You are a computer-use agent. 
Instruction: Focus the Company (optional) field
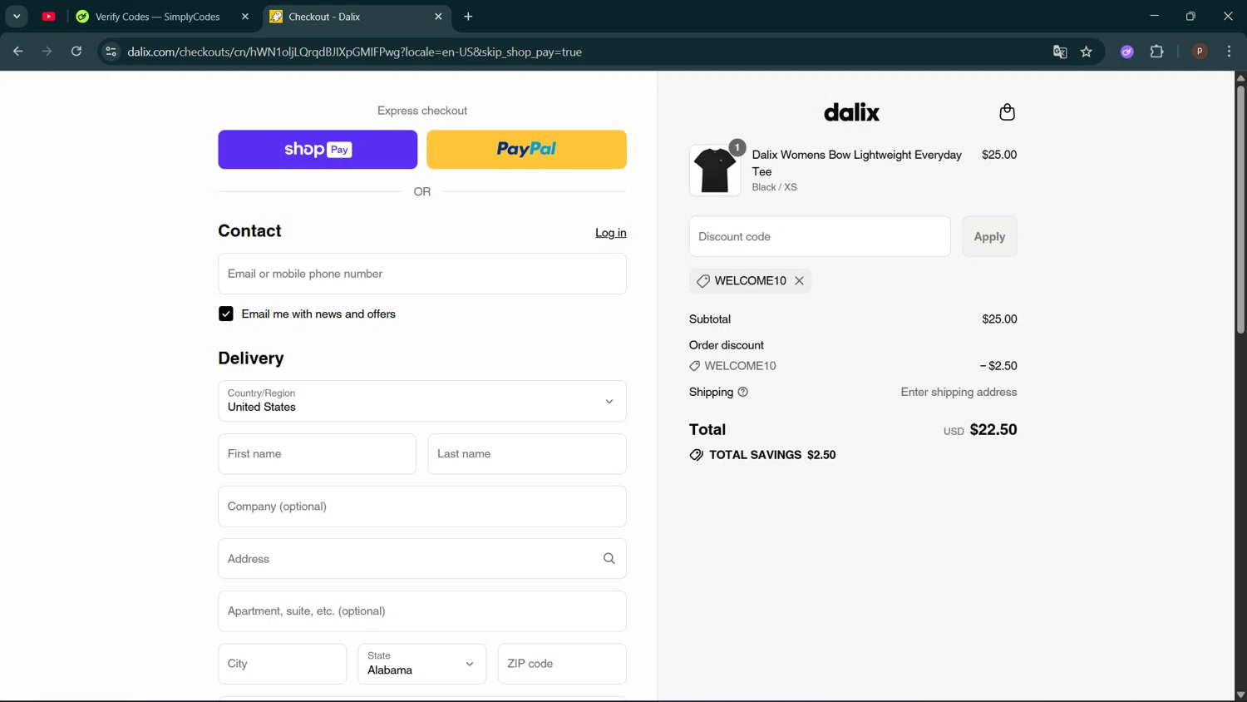coord(422,507)
